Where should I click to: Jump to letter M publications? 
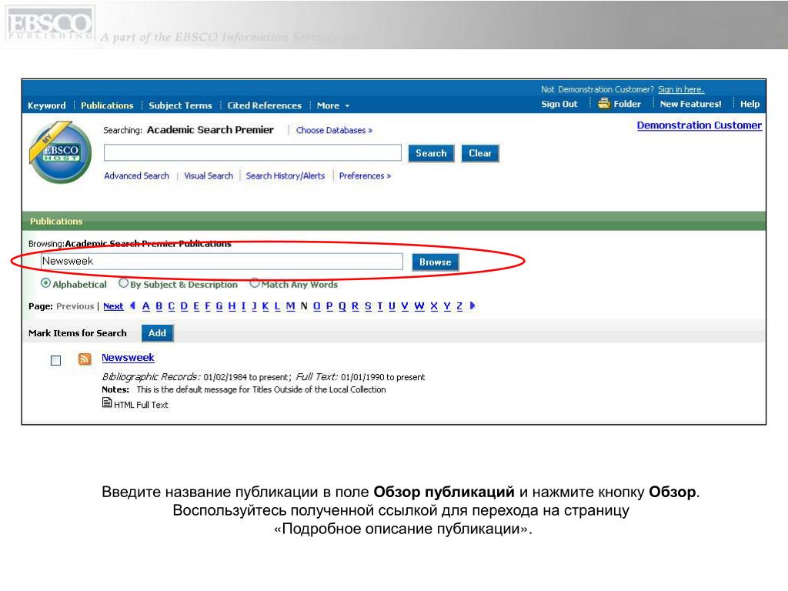click(x=290, y=306)
